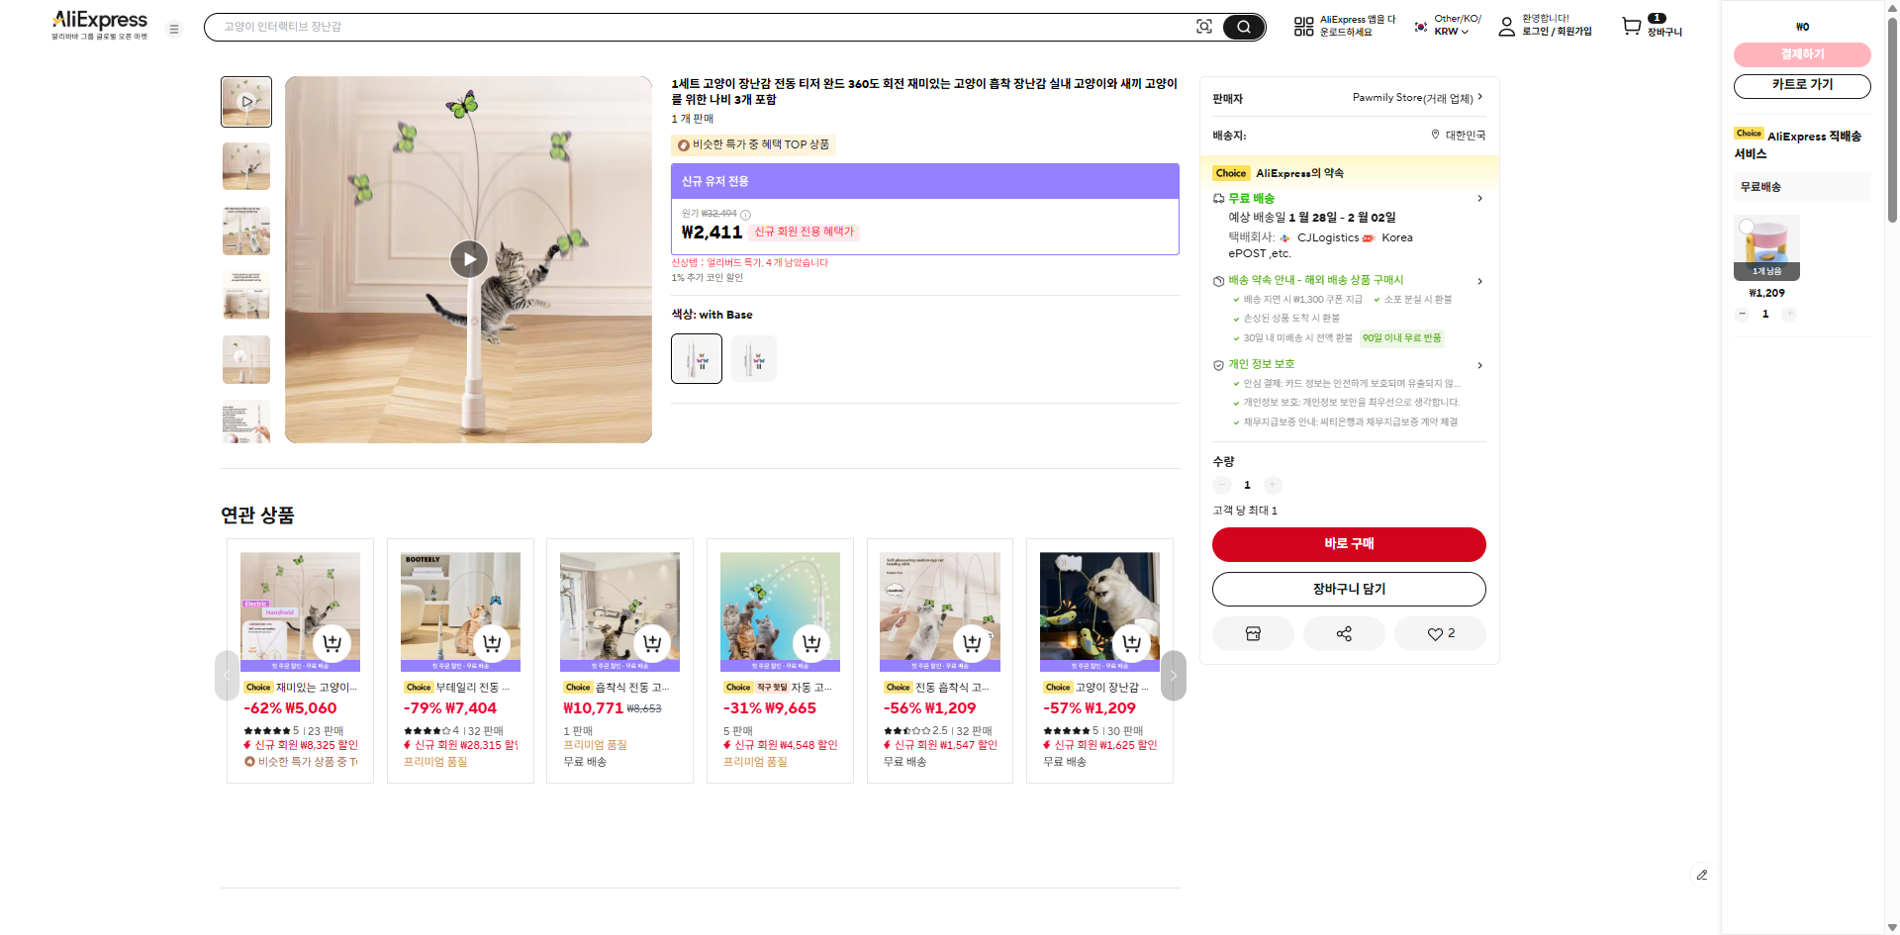
Task: Add first related product to cart
Action: [332, 643]
